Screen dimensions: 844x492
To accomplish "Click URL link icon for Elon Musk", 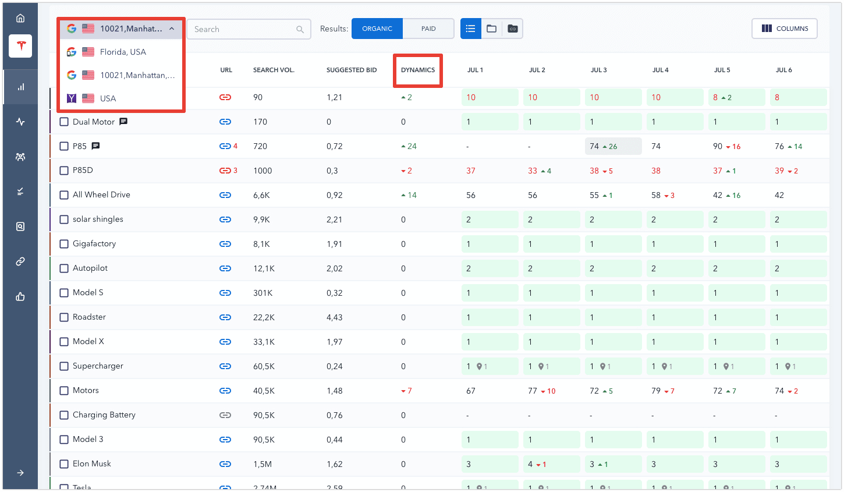I will click(x=225, y=464).
